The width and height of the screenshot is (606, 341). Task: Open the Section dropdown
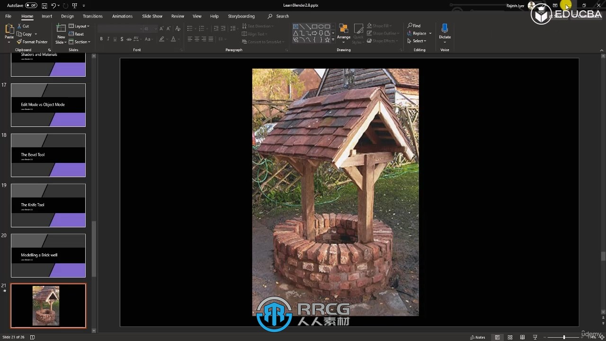pyautogui.click(x=80, y=42)
